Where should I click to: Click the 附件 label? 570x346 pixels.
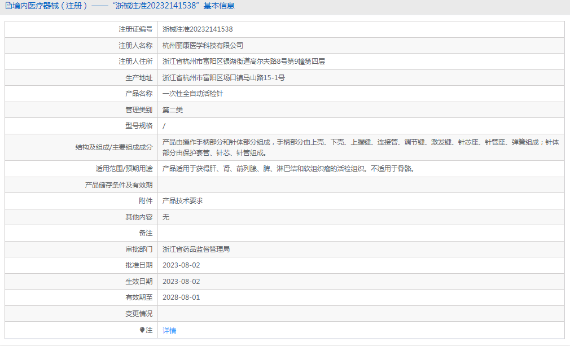click(146, 200)
